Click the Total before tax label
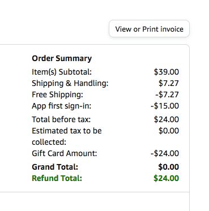Screen dimensions: 209x211 (61, 119)
